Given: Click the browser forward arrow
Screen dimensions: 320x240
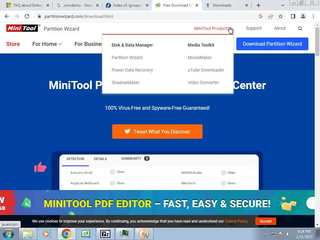Looking at the screenshot, I should coord(17,16).
